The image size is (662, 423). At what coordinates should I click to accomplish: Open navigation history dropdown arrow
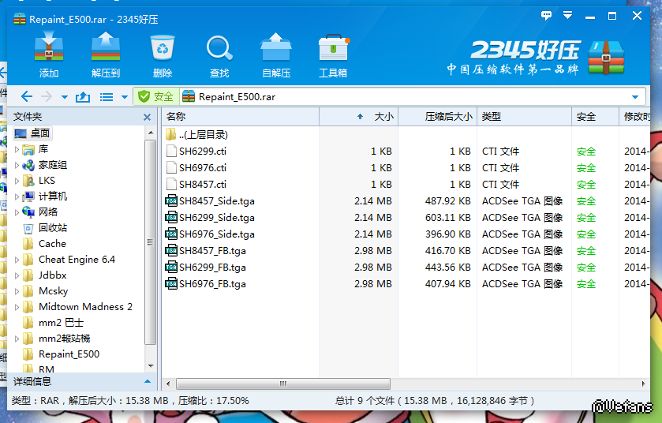pos(65,97)
